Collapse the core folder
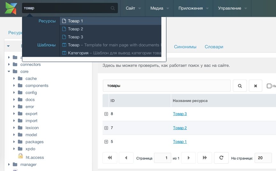 point(9,71)
